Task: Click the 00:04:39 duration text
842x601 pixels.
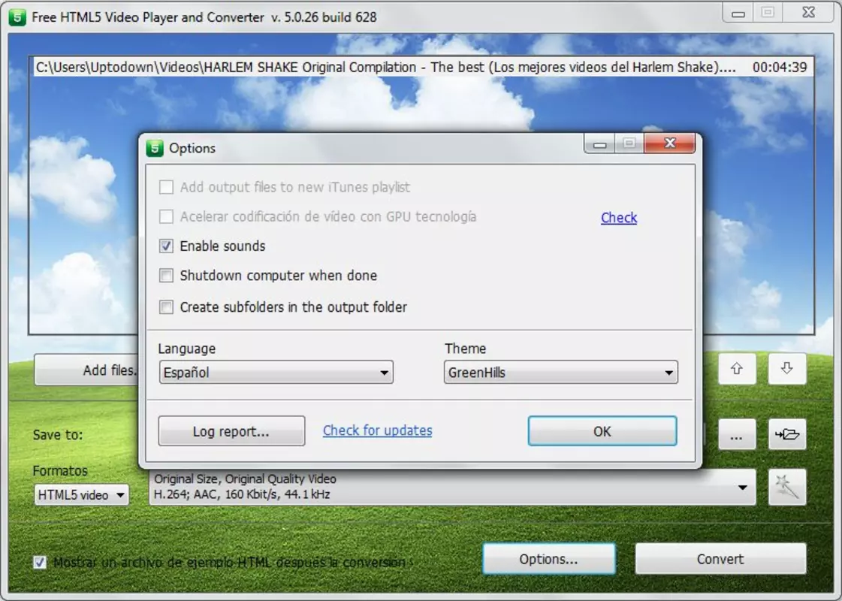Action: click(779, 67)
